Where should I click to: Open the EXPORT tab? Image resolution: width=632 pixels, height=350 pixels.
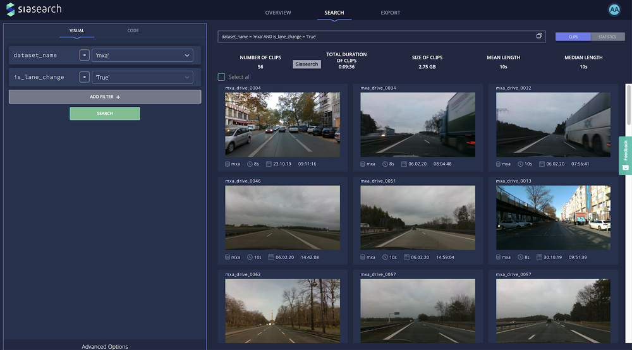click(x=391, y=13)
